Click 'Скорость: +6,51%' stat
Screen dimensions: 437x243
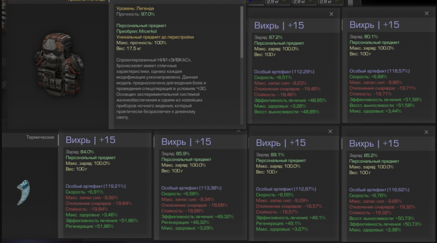coord(273,77)
